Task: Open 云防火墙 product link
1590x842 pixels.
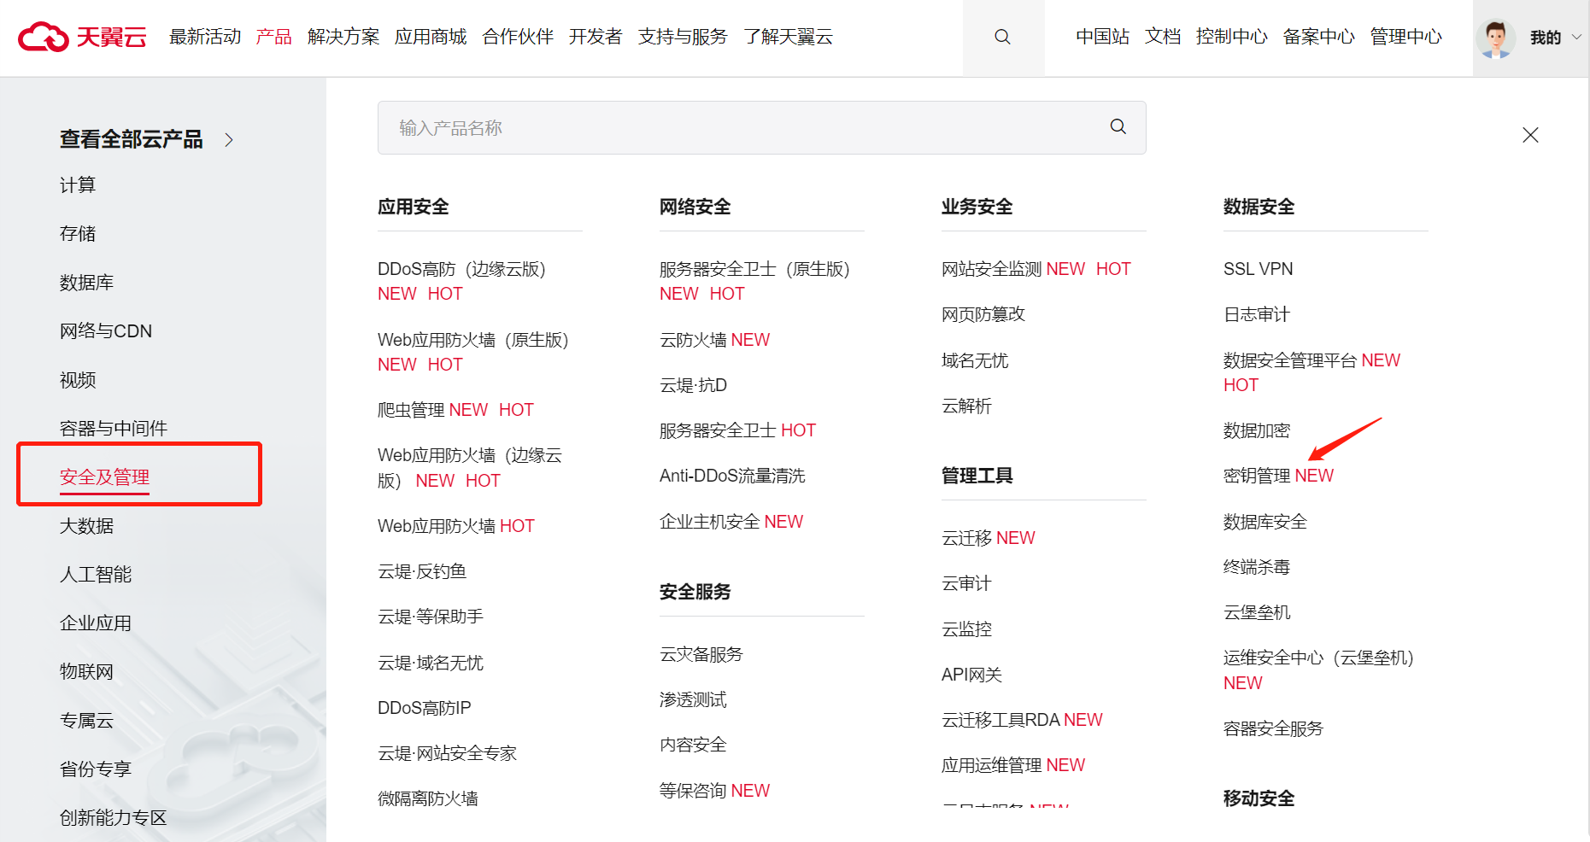Action: tap(693, 340)
